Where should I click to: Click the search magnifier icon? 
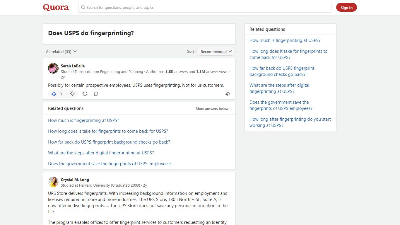[x=83, y=7]
